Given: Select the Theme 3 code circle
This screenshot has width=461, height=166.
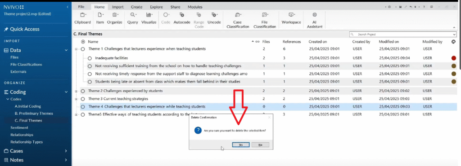Looking at the screenshot, I should coord(83,99).
